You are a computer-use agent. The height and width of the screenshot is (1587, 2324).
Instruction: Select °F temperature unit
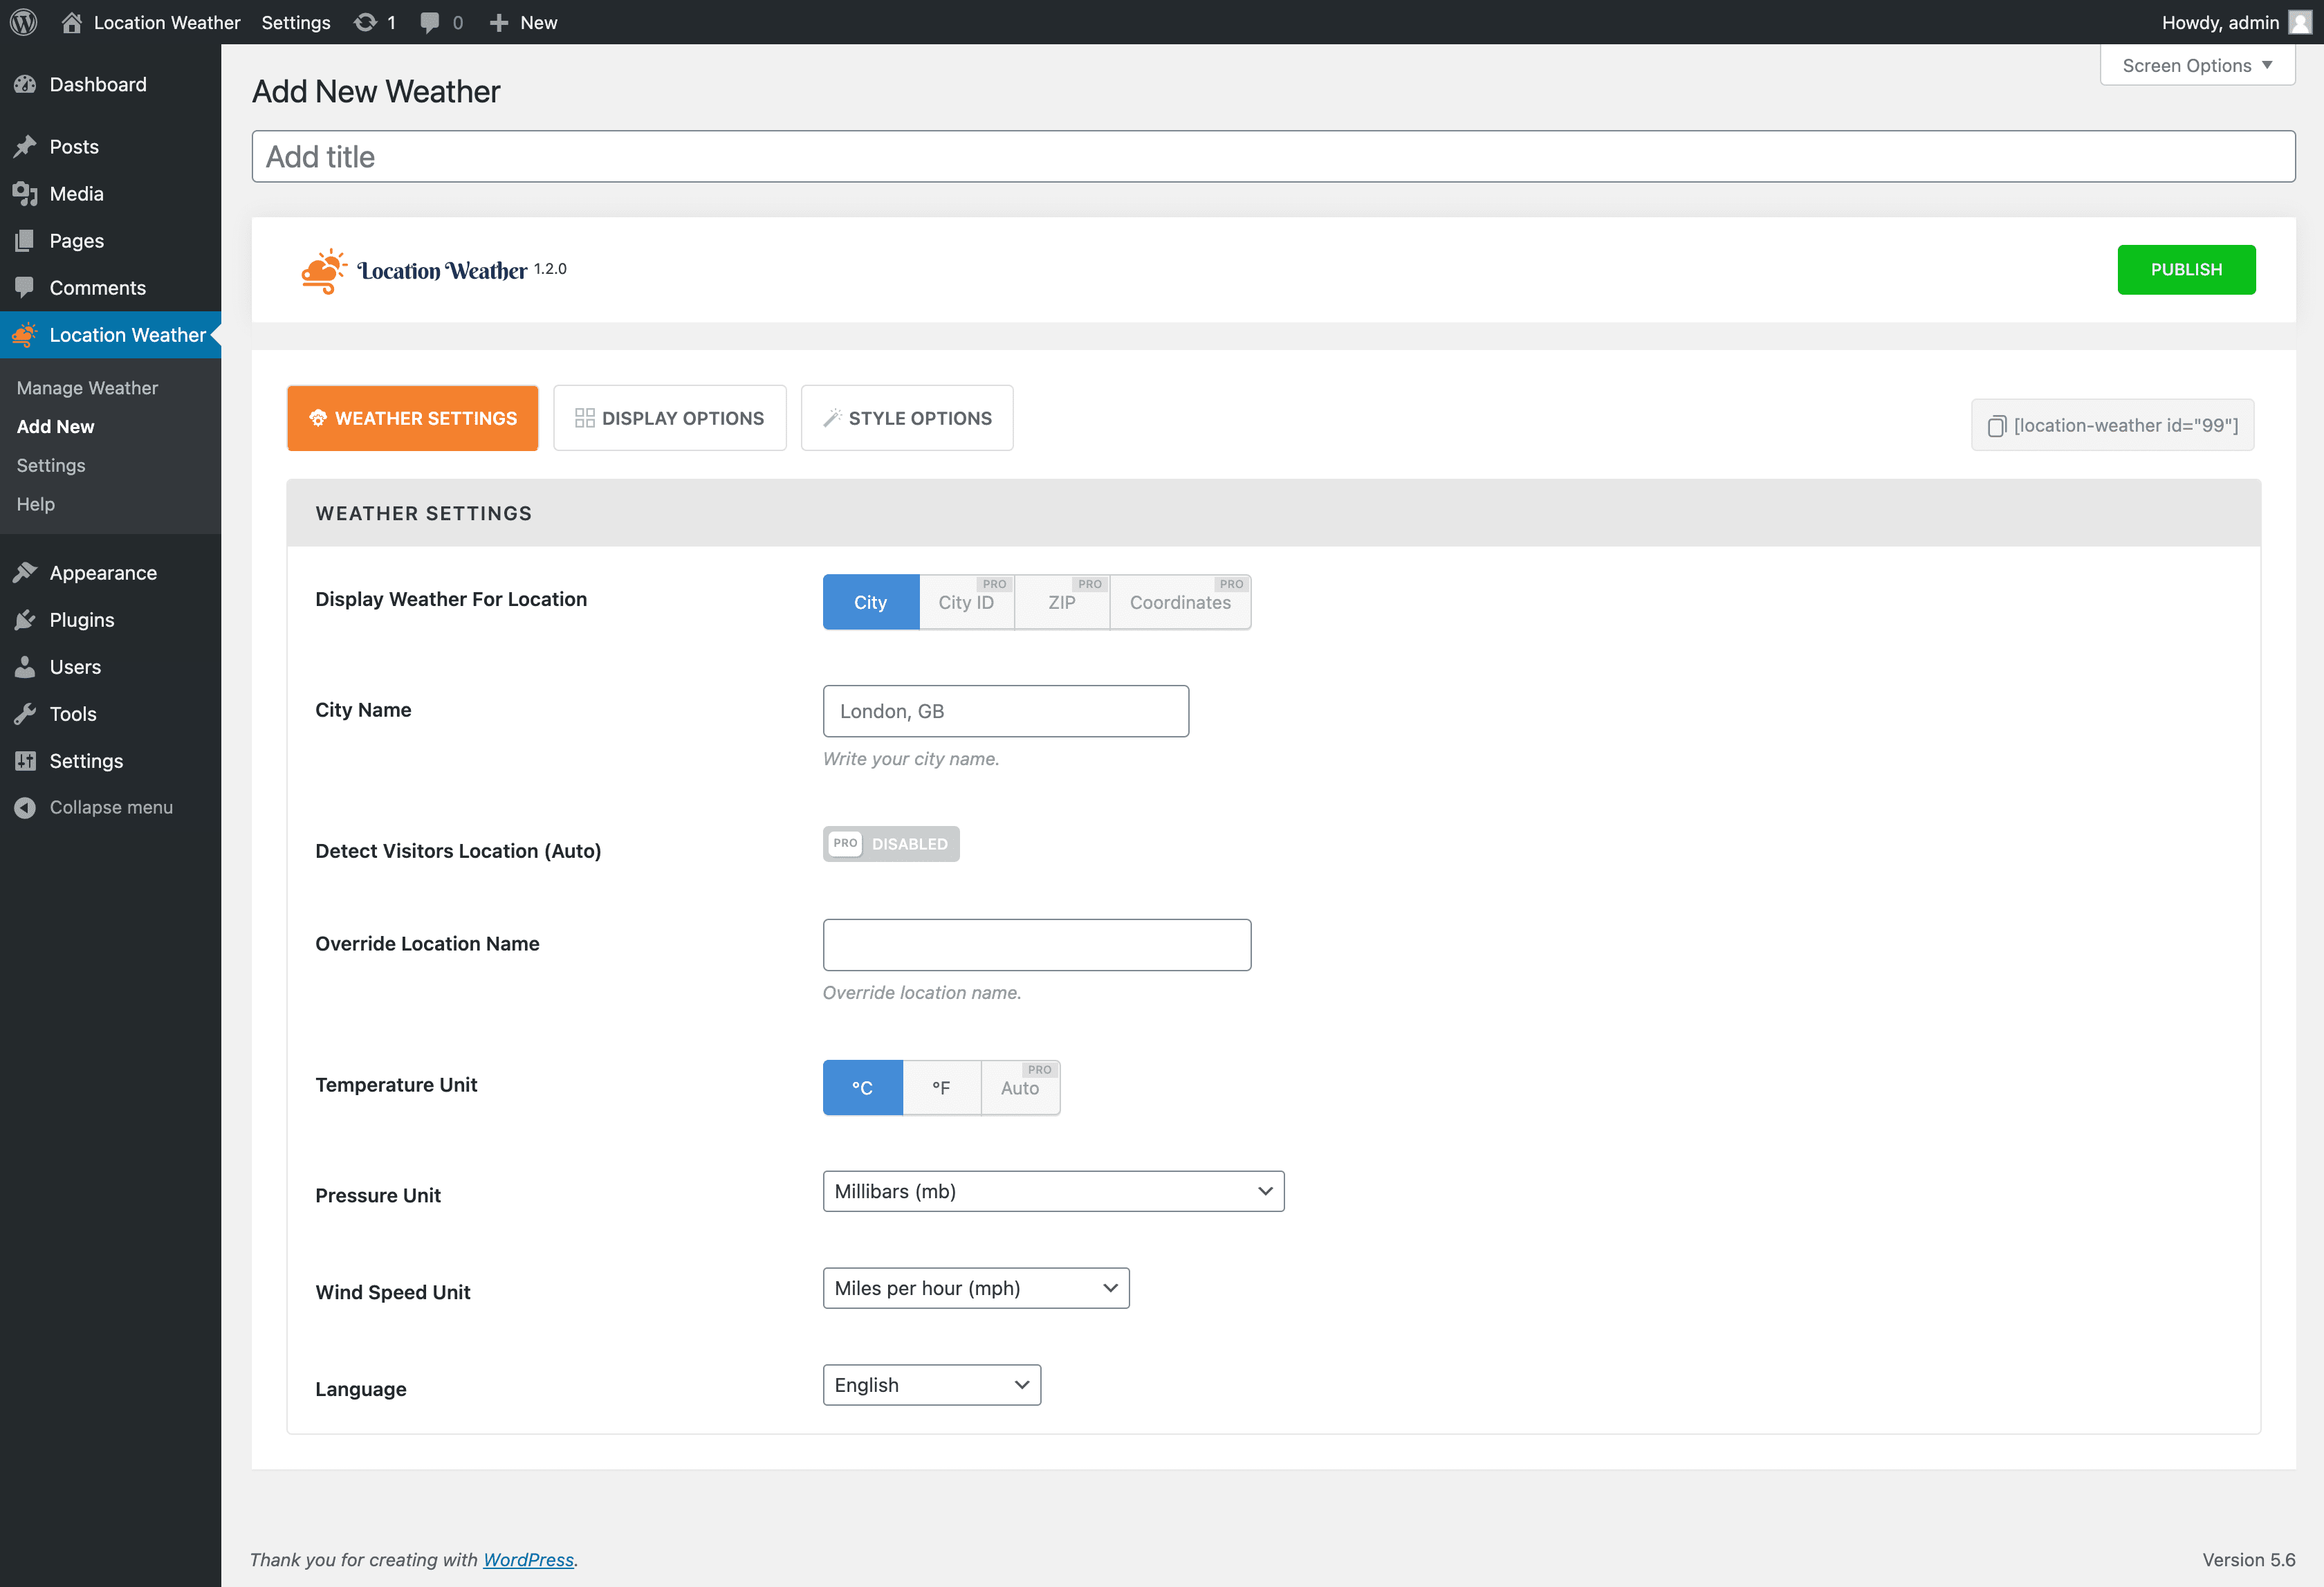tap(941, 1088)
